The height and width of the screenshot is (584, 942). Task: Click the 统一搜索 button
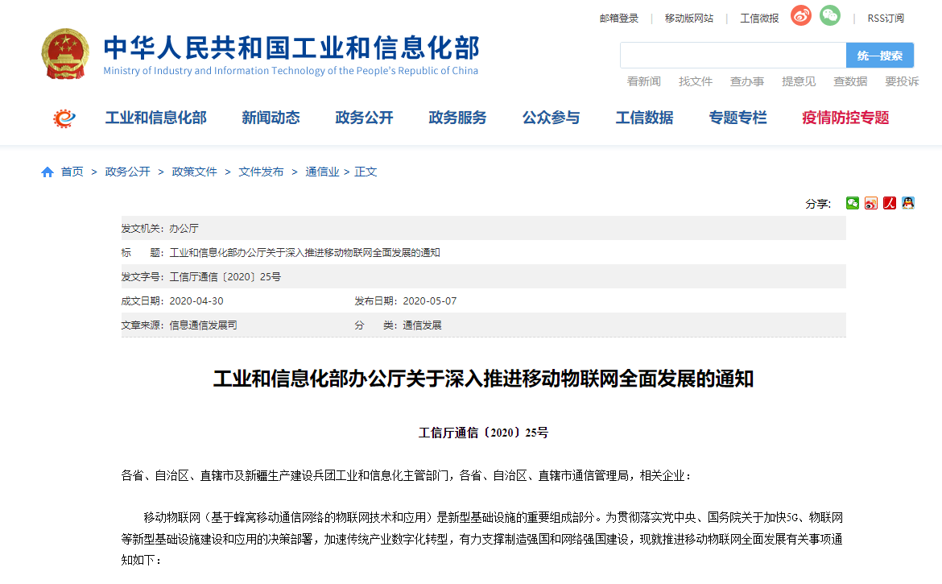[880, 56]
